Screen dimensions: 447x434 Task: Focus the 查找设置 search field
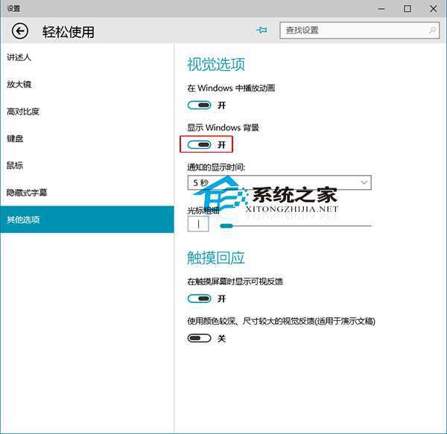point(360,31)
